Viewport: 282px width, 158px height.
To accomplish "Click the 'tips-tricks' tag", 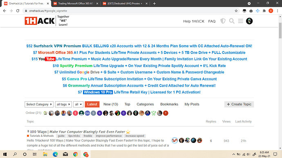I will pos(74,136).
